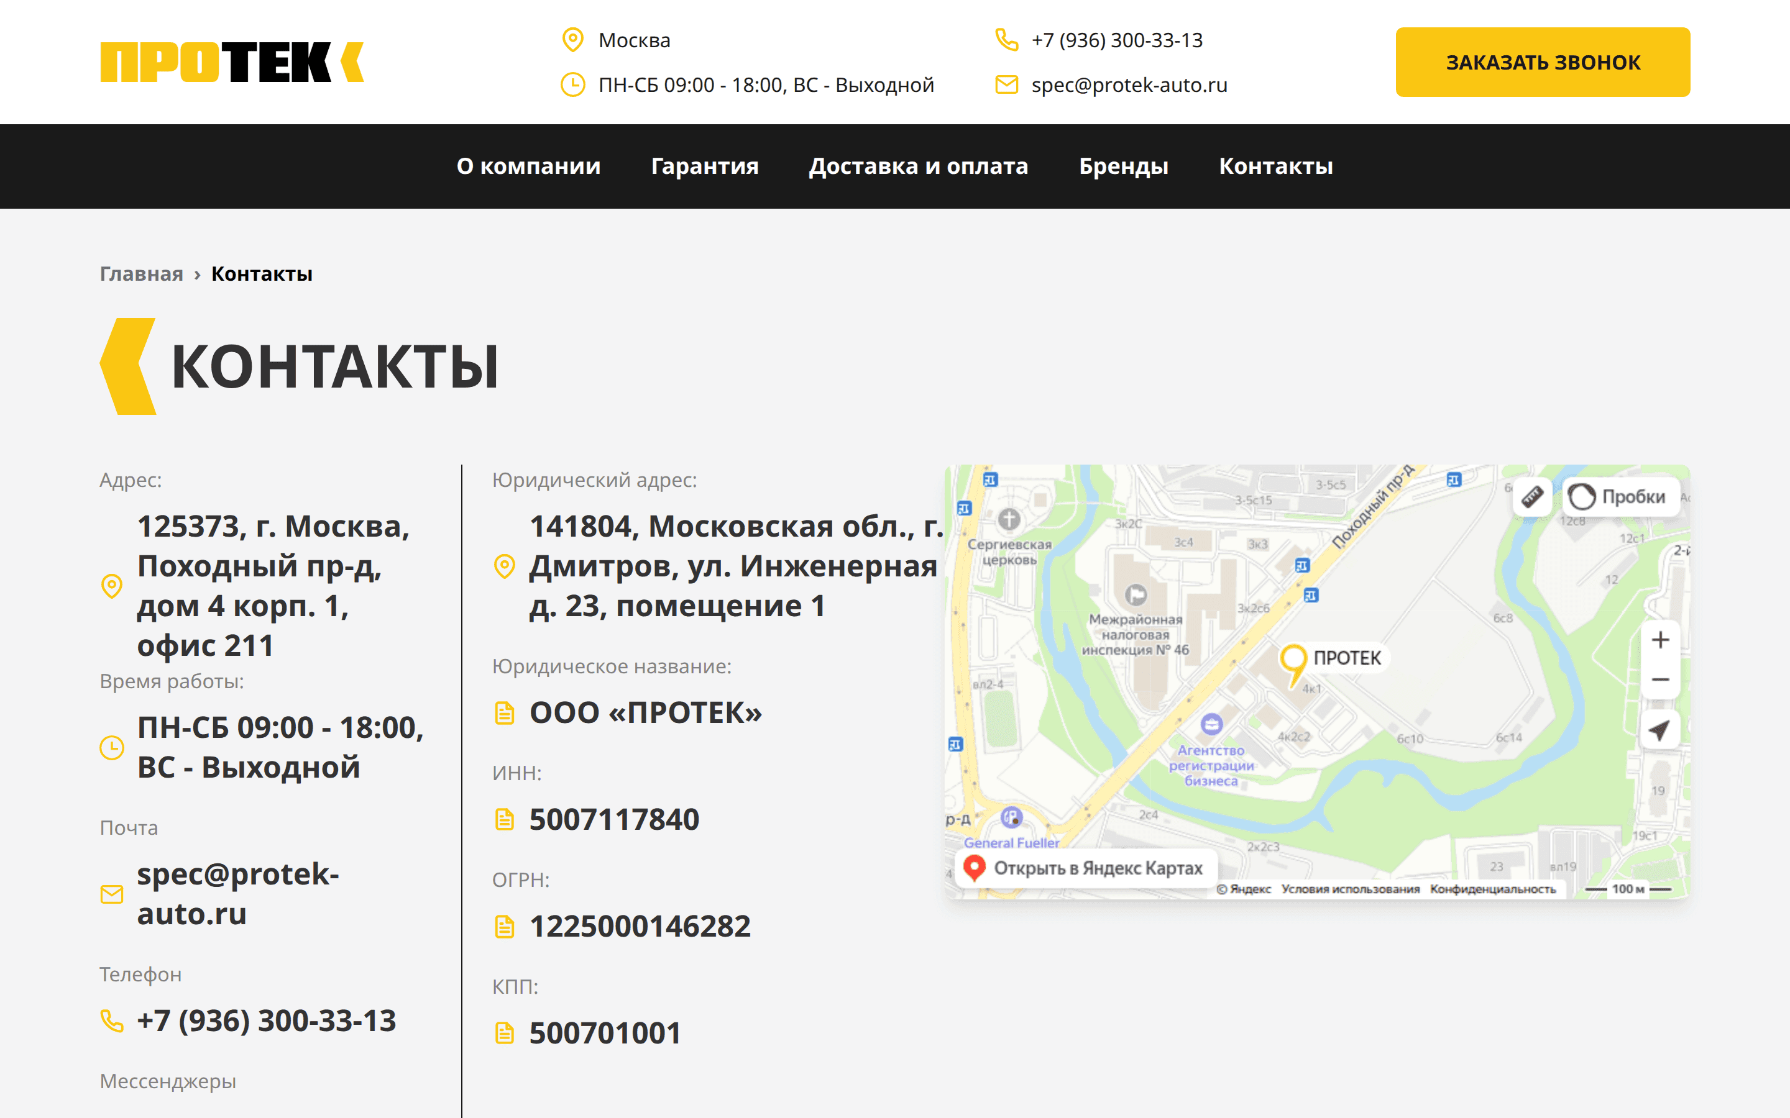The height and width of the screenshot is (1118, 1790).
Task: Click the Москва city text in header
Action: click(x=635, y=40)
